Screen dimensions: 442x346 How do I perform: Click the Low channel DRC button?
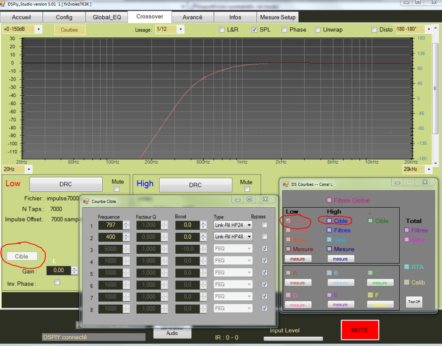click(66, 184)
